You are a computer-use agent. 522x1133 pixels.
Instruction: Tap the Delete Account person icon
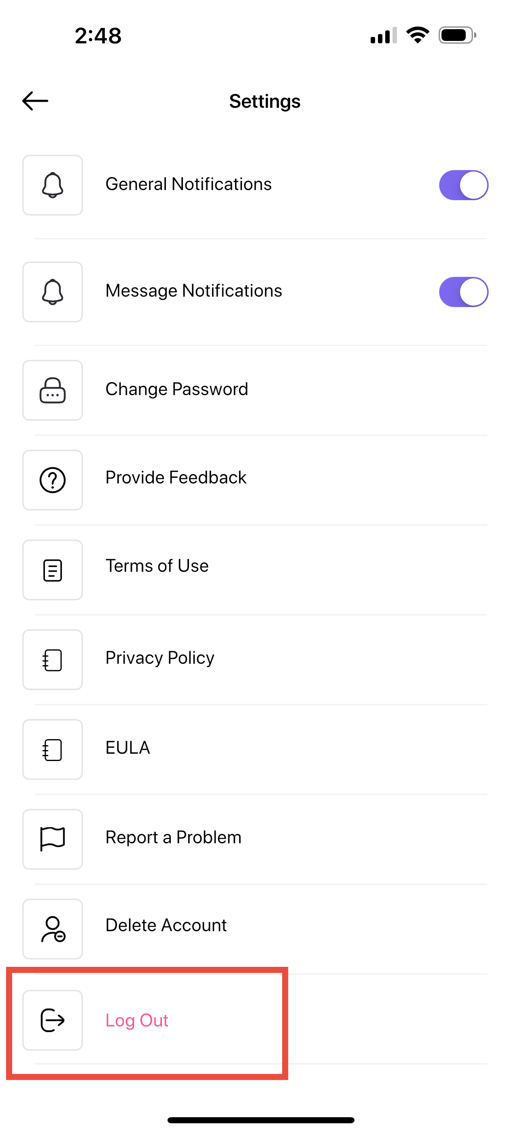coord(53,929)
